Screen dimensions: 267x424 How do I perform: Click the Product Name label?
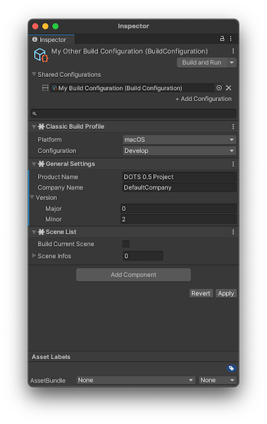click(58, 177)
